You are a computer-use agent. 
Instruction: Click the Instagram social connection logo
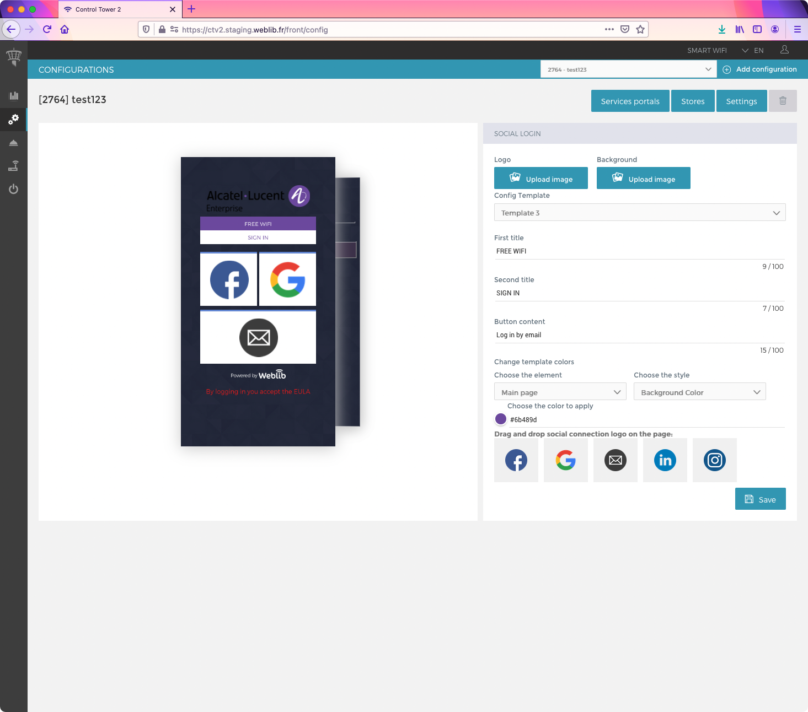[x=715, y=460]
